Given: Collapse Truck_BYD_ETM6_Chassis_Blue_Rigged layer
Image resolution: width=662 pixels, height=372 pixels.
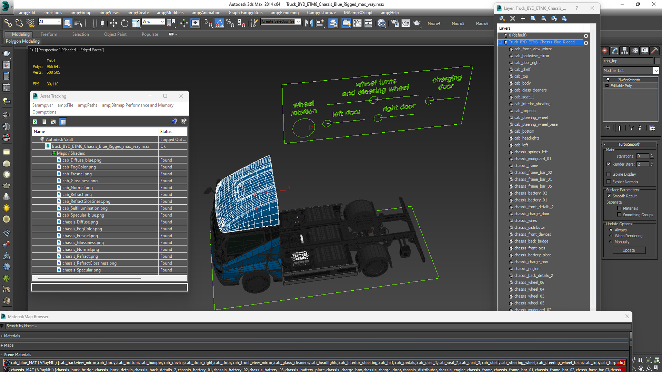Looking at the screenshot, I should click(x=500, y=42).
